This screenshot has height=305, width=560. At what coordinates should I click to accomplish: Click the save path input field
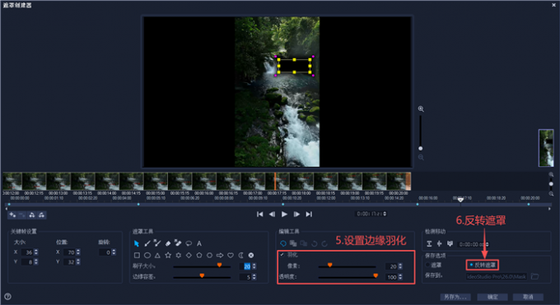click(497, 276)
